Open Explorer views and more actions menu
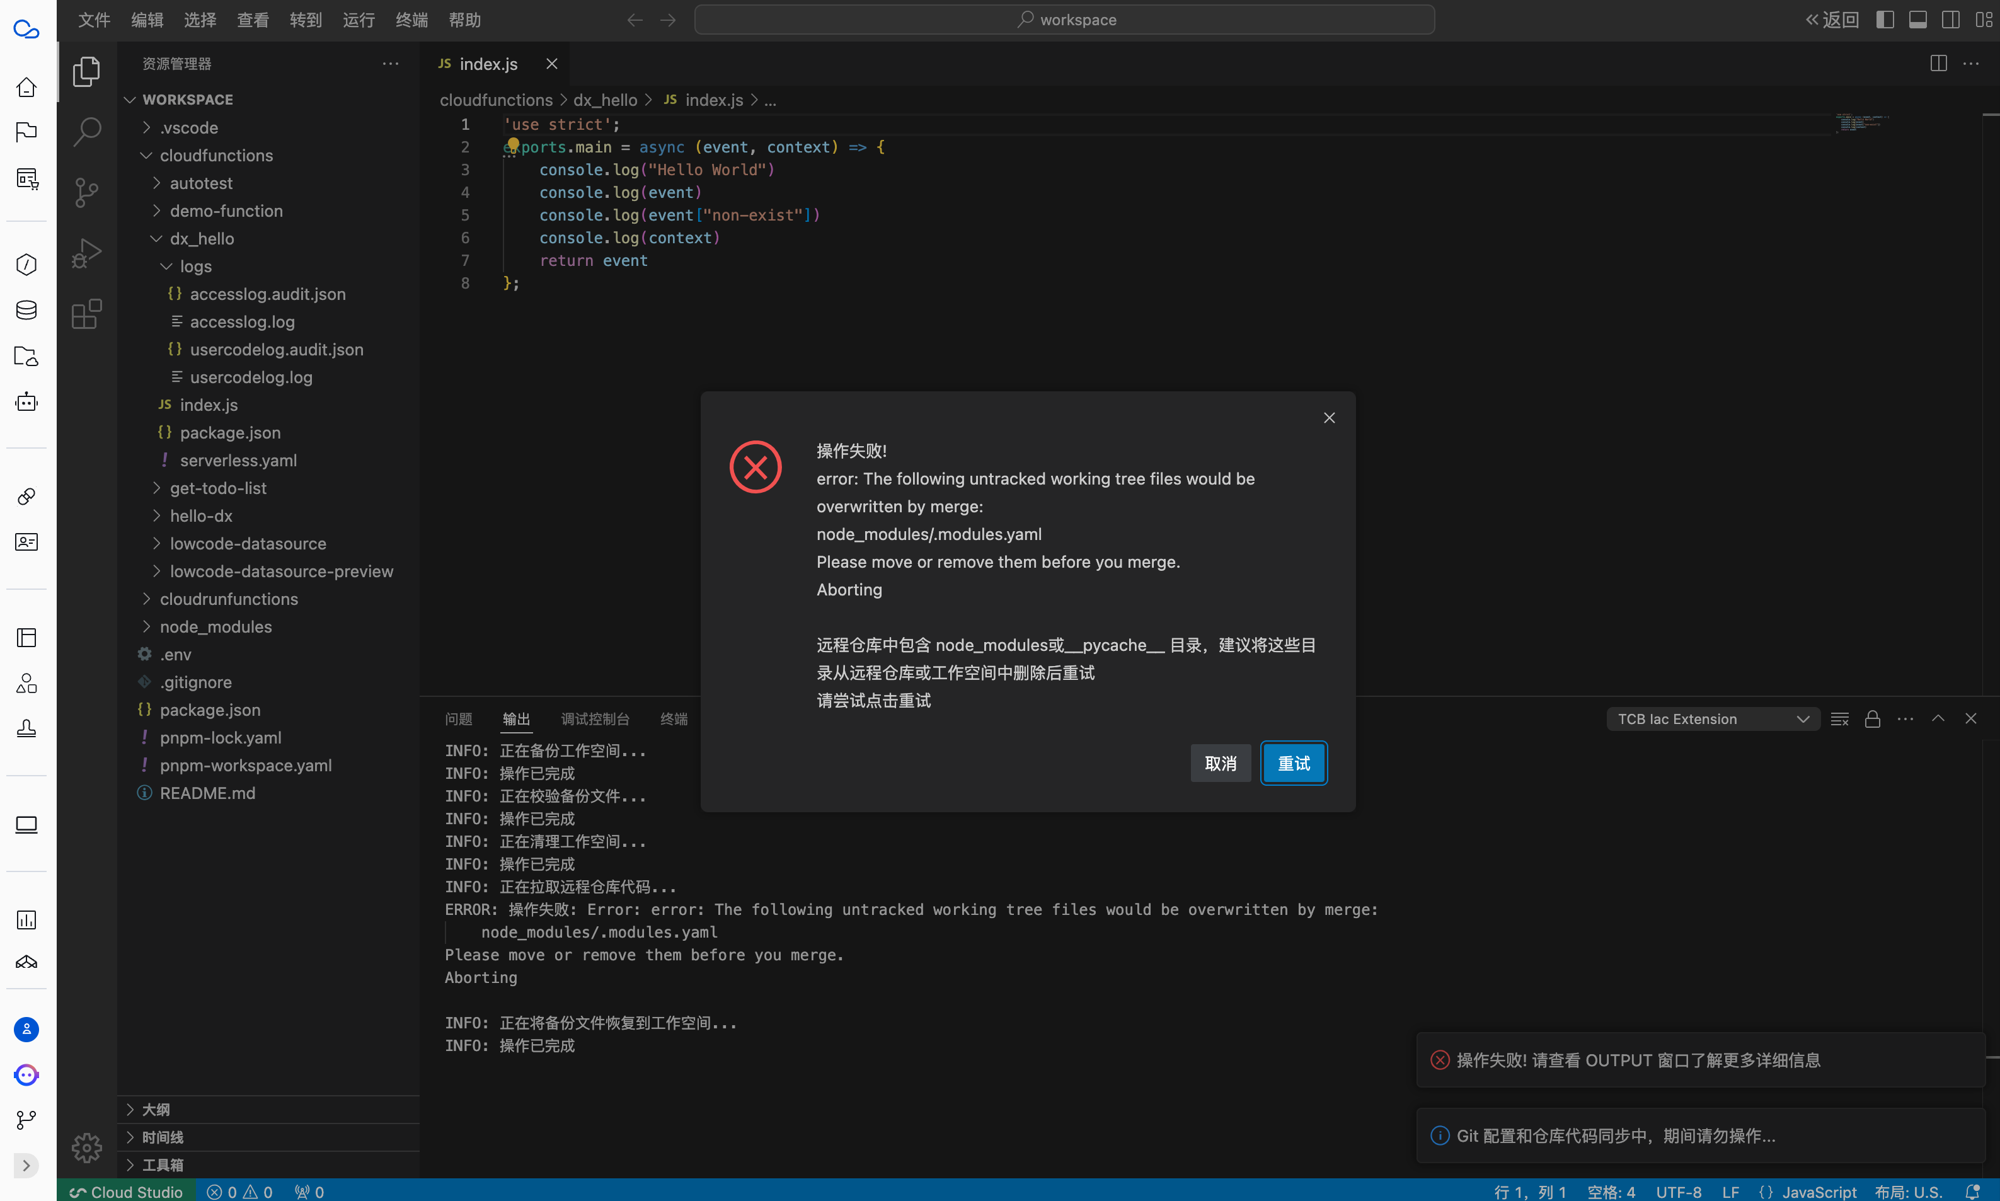Viewport: 2000px width, 1201px height. [x=391, y=63]
